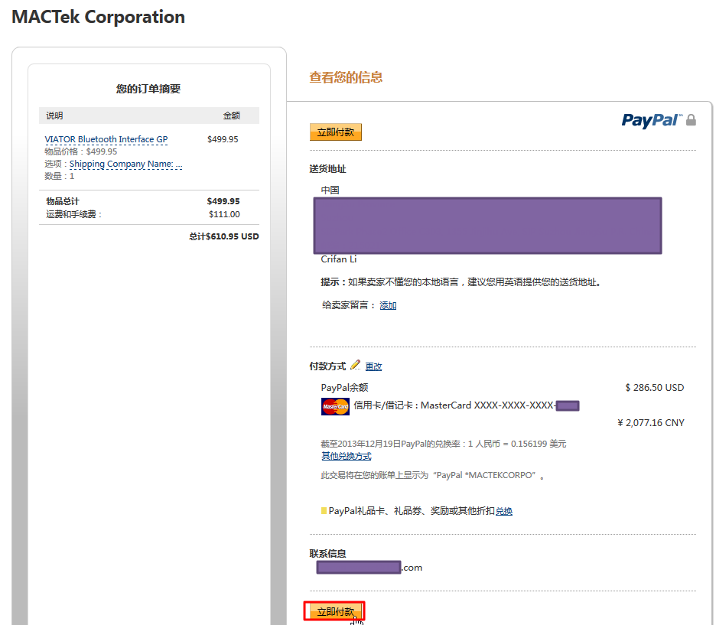
Task: Open the VIATOR Bluetooth Interface GP link
Action: (106, 139)
